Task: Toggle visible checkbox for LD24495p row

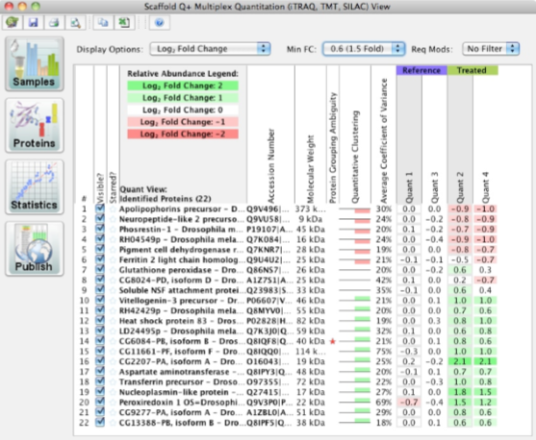Action: click(x=100, y=330)
